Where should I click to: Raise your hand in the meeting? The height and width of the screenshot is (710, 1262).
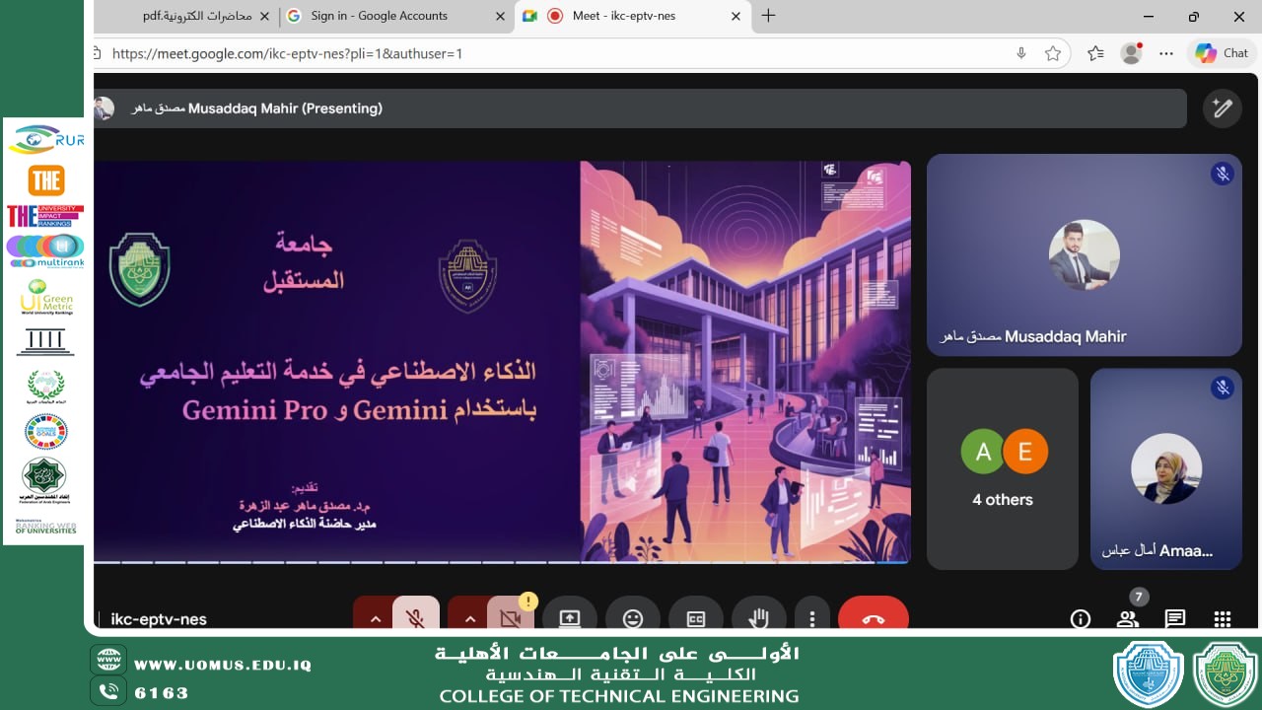coord(759,618)
